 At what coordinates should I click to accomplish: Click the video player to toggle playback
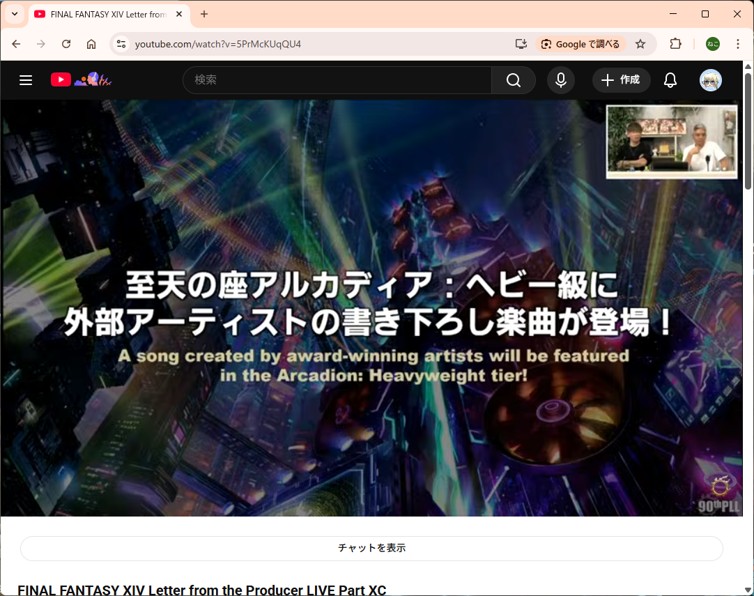click(371, 307)
